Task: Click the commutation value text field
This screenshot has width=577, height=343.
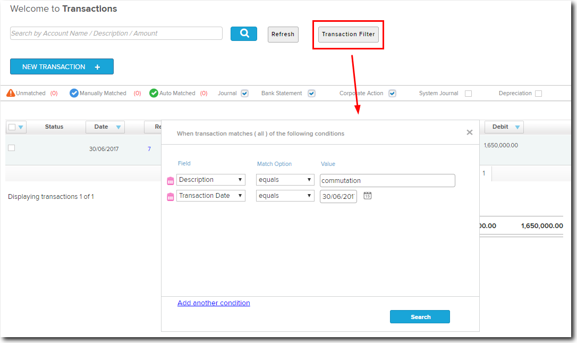Action: click(387, 181)
